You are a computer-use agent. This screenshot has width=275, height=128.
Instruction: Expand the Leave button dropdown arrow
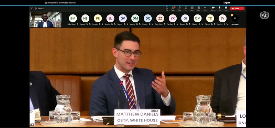pyautogui.click(x=243, y=8)
